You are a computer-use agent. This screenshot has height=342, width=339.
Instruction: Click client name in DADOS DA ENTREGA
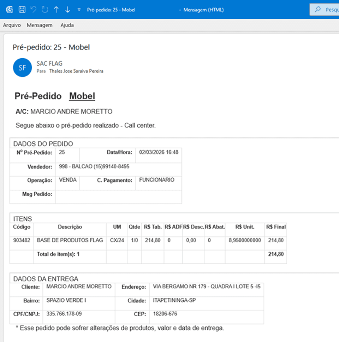[79, 287]
